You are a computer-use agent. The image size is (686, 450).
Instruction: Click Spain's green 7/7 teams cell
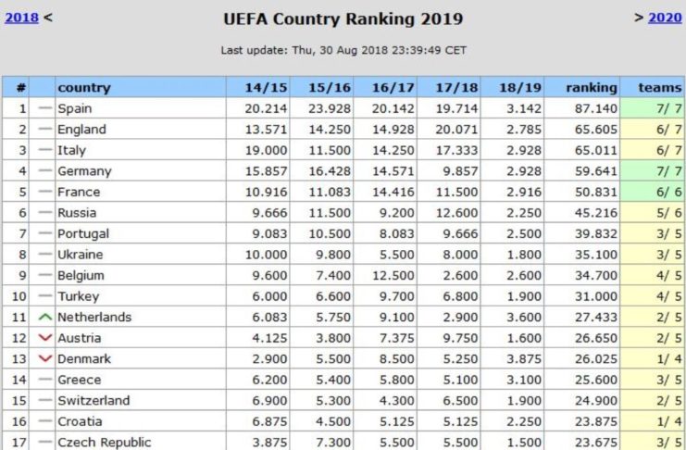[x=654, y=108]
